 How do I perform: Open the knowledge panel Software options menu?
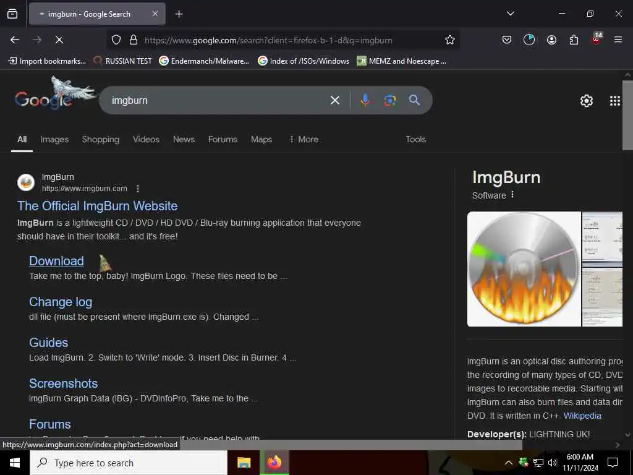point(512,195)
